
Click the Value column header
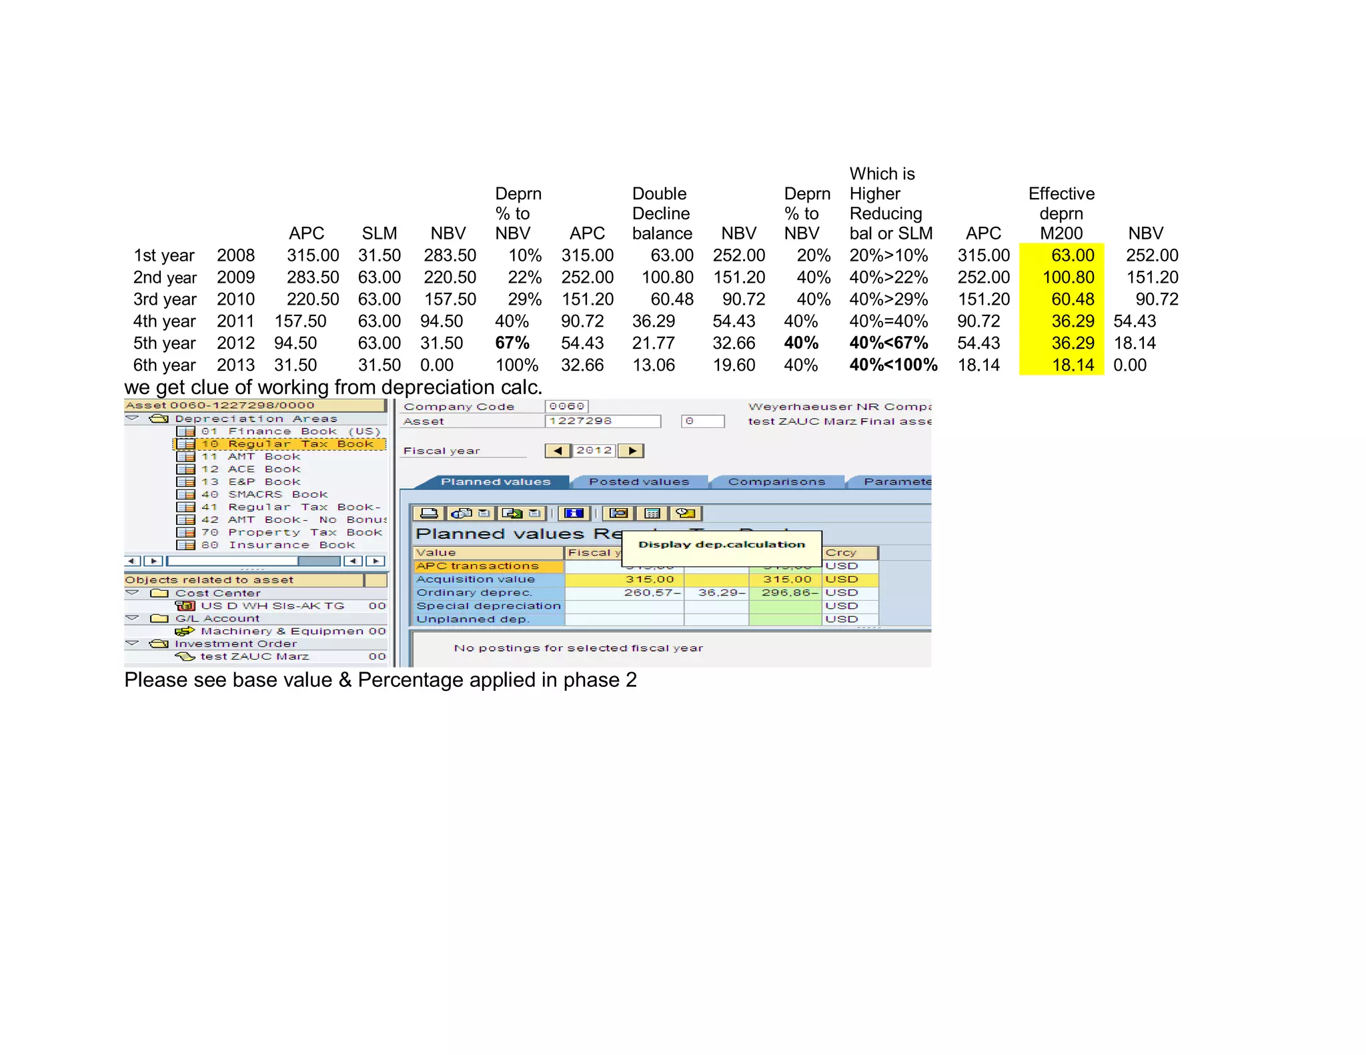[488, 553]
